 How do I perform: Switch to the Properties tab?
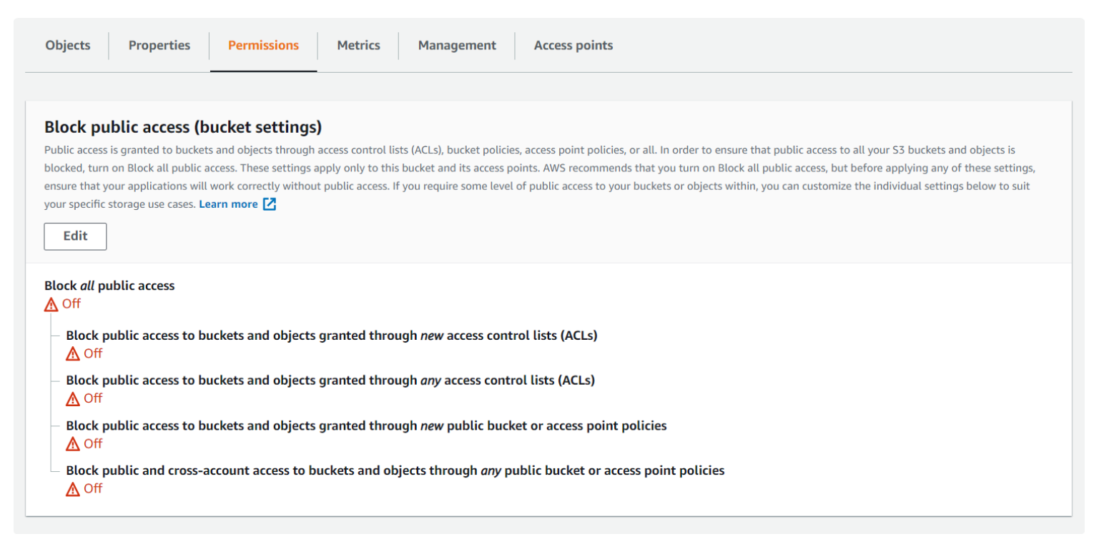coord(159,46)
